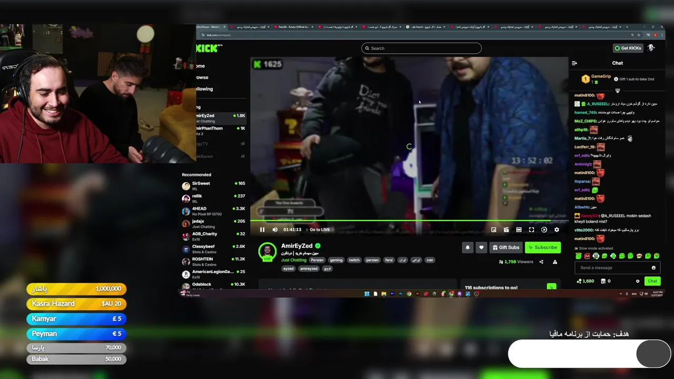Select the twitch tag
This screenshot has height=379, width=674.
pos(354,260)
